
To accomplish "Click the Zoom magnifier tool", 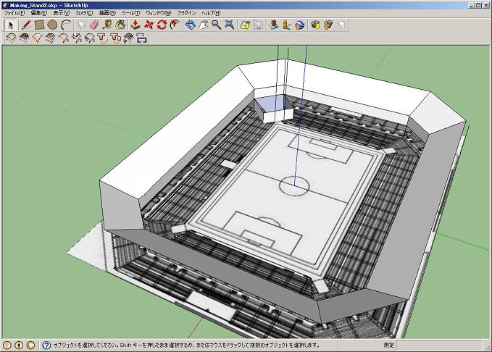I will coord(217,25).
